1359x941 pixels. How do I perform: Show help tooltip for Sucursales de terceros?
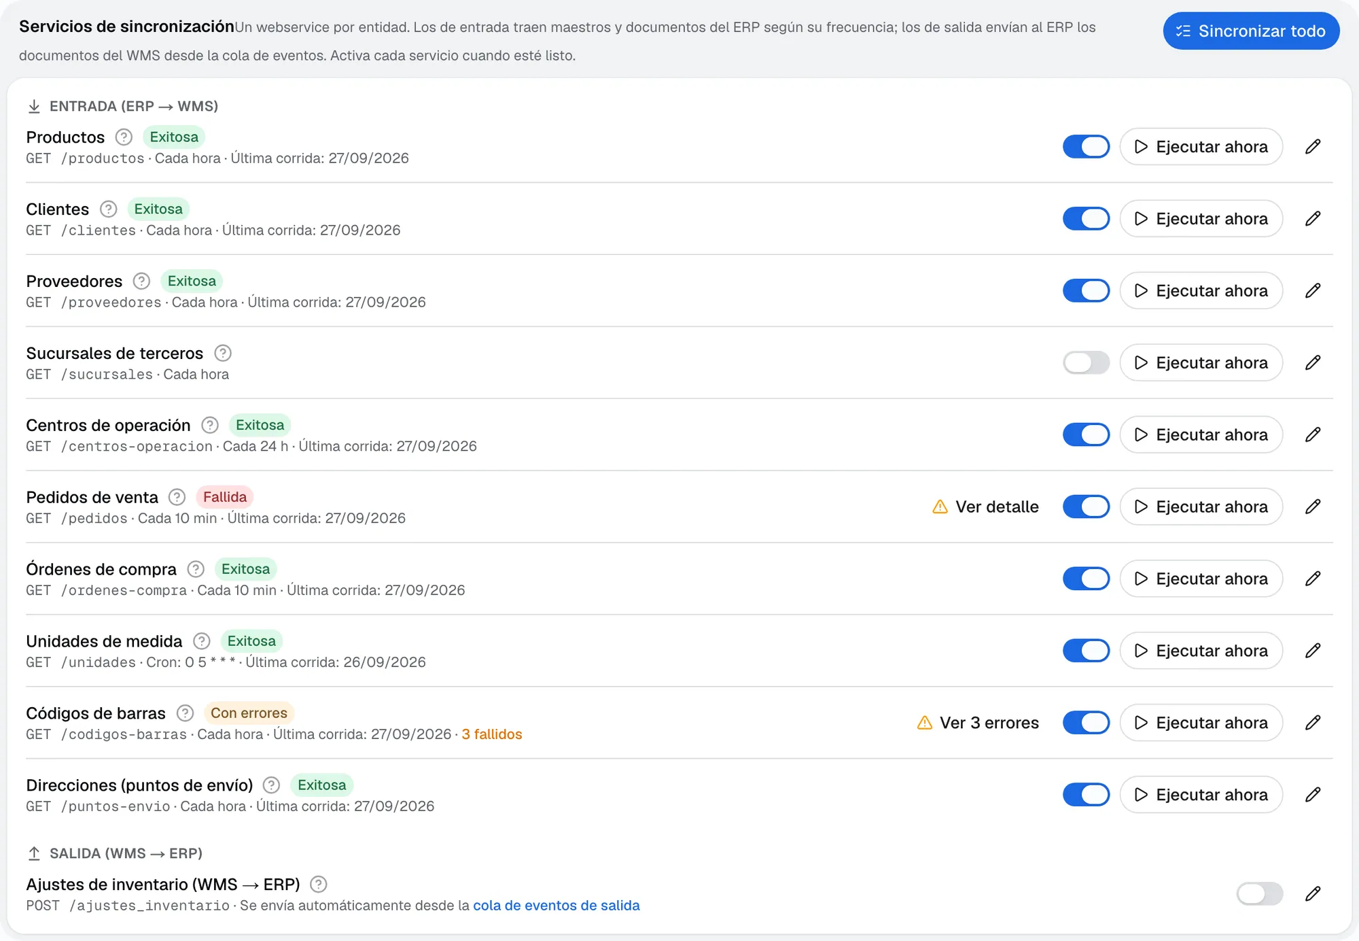pos(222,354)
